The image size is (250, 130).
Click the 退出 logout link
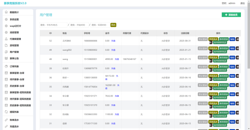tap(242, 3)
